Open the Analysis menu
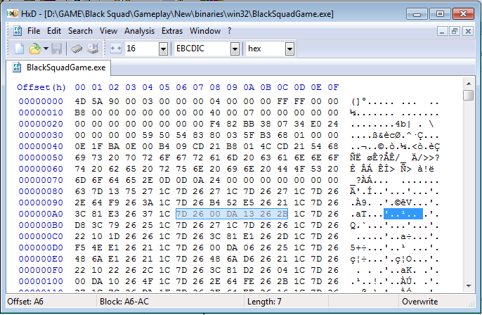The image size is (482, 315). click(139, 31)
